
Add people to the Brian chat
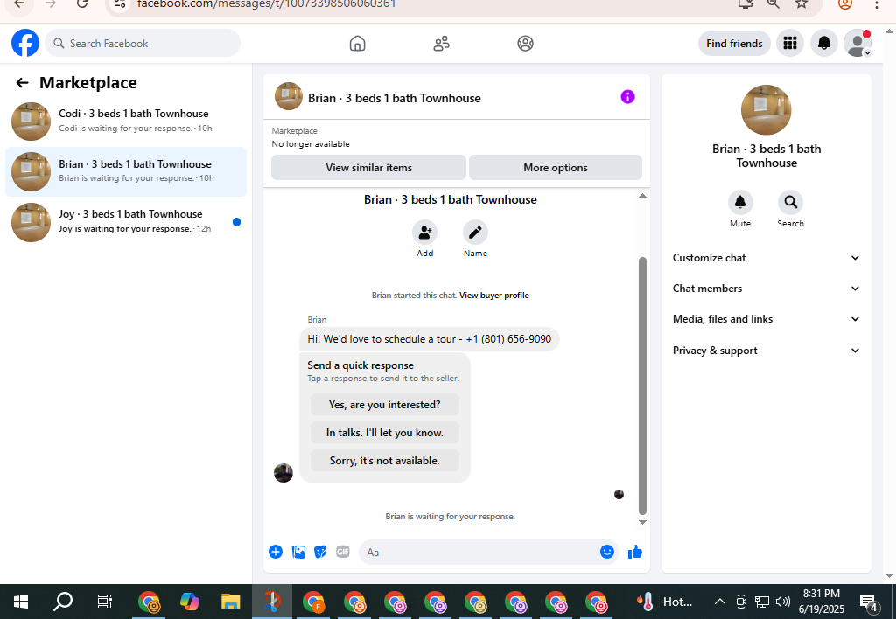pyautogui.click(x=424, y=233)
